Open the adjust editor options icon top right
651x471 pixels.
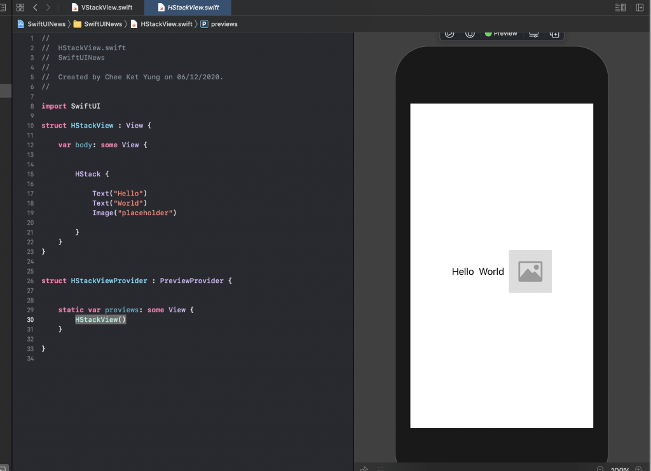click(620, 7)
